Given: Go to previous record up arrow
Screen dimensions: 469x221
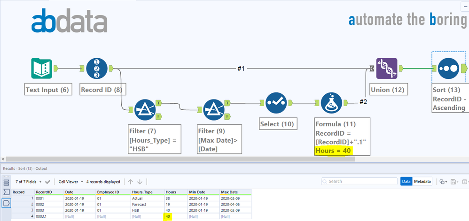Looking at the screenshot, I should tap(131, 182).
